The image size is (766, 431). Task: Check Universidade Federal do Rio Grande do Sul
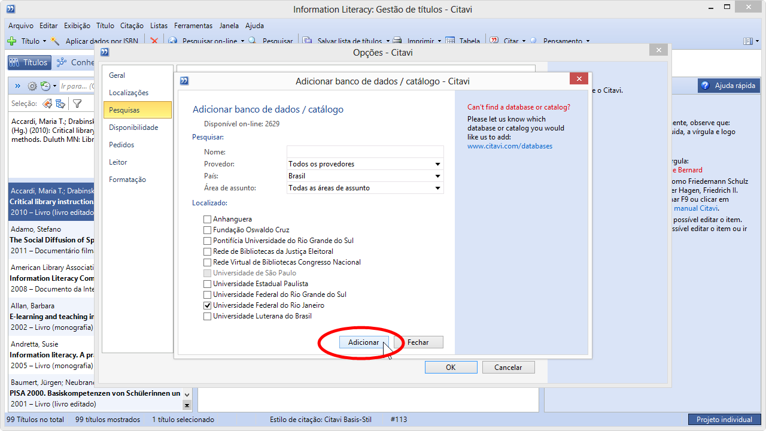pyautogui.click(x=207, y=295)
